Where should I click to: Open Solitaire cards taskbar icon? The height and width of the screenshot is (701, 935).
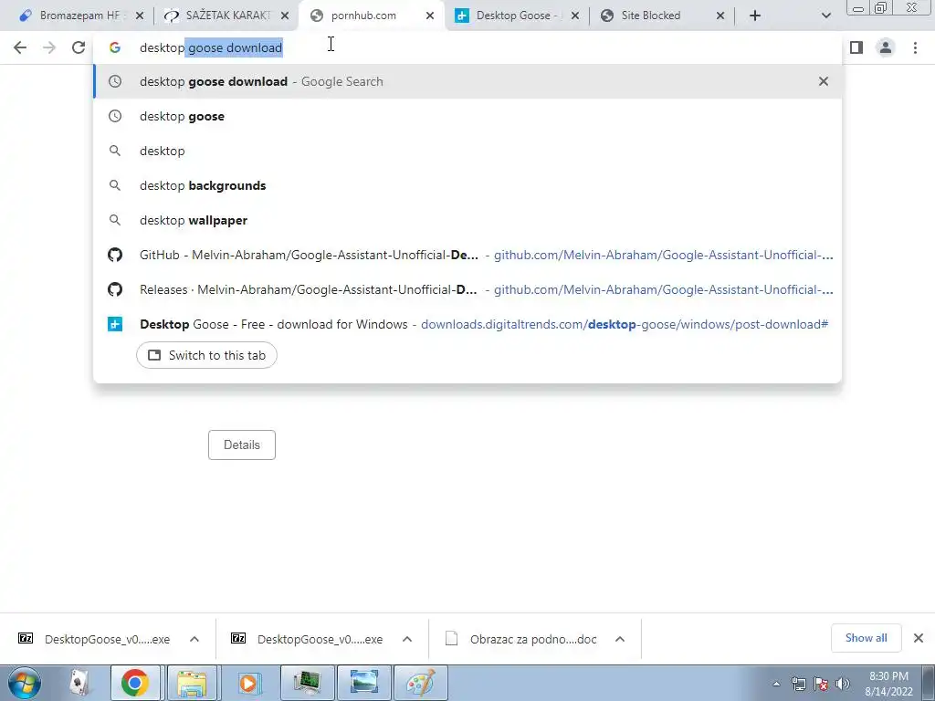click(79, 683)
